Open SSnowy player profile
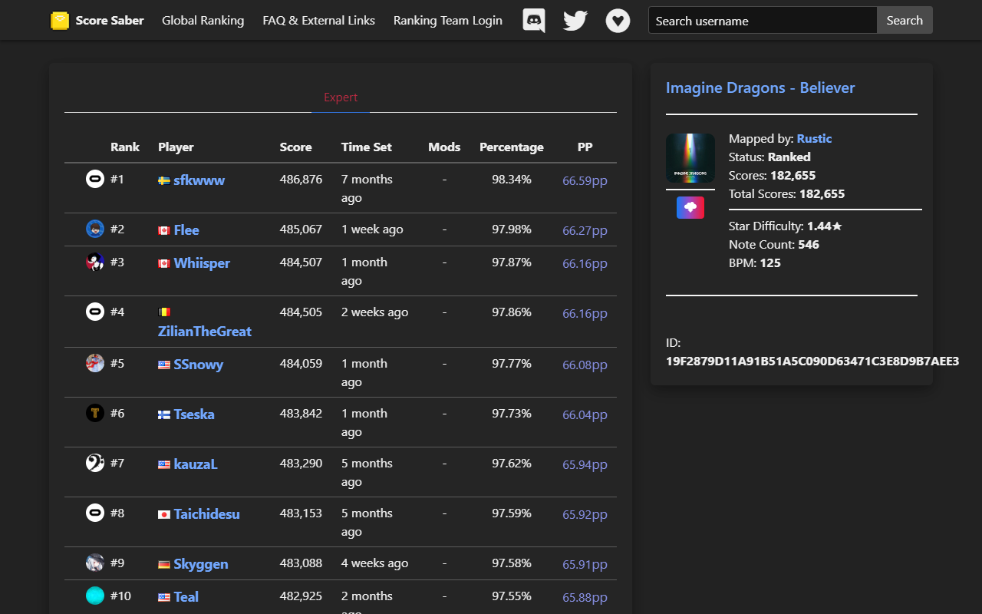The height and width of the screenshot is (614, 982). (199, 365)
